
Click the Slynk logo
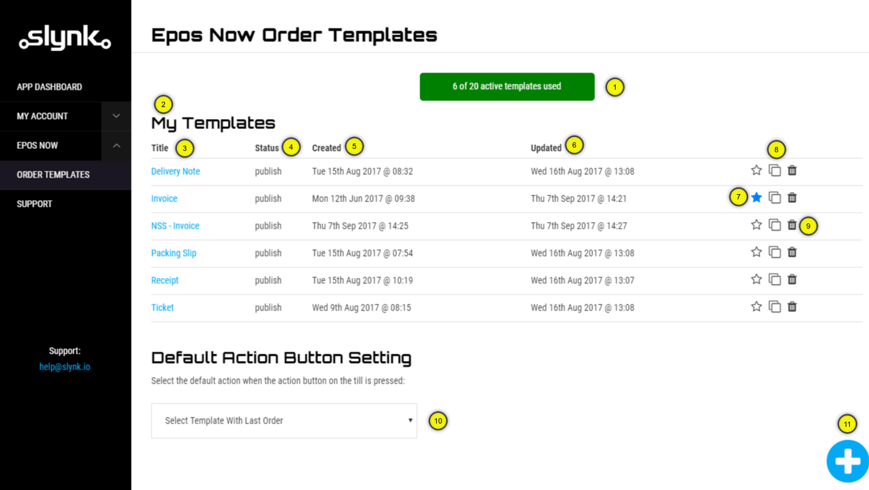(64, 39)
